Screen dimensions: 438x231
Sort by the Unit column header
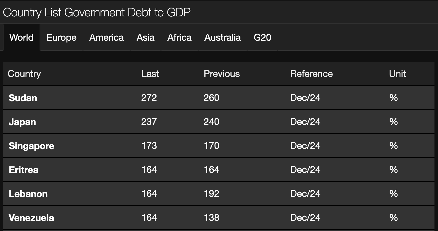397,74
